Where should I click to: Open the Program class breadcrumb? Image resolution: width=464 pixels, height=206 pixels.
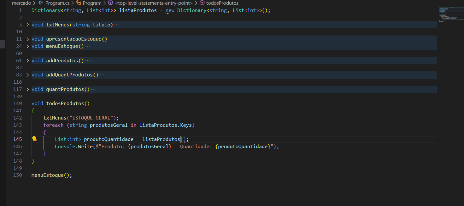click(92, 3)
